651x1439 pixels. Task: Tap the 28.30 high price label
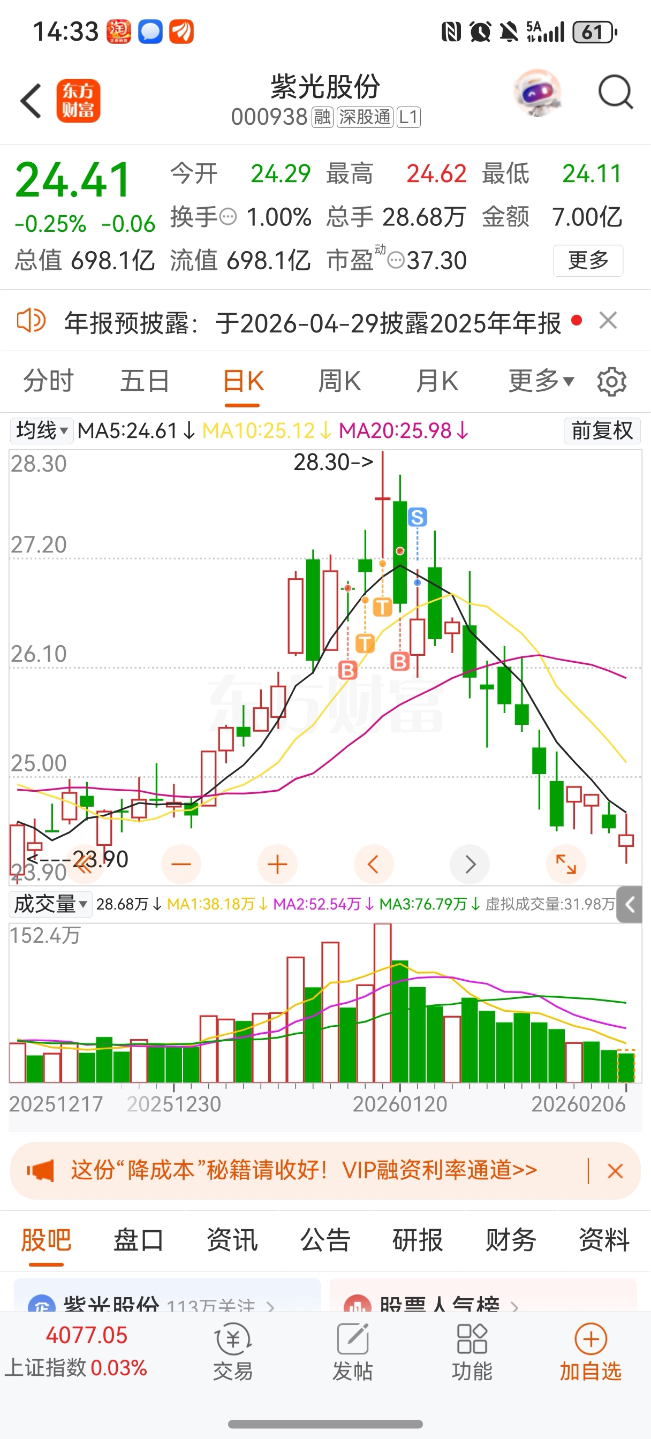coord(333,462)
